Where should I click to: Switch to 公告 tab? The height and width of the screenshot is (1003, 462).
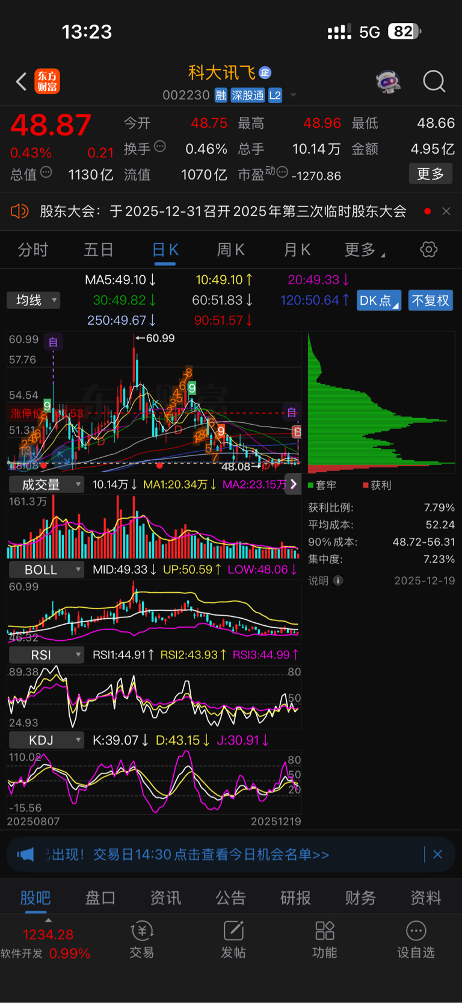(230, 898)
